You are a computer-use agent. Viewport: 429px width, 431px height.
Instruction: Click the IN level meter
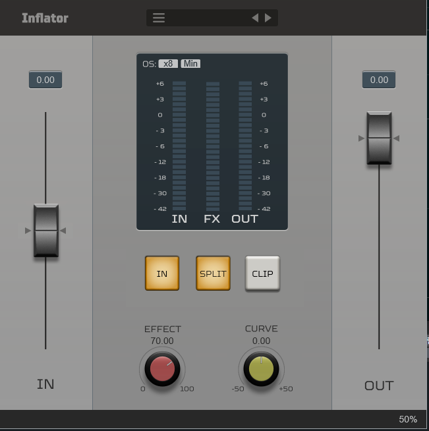(179, 146)
